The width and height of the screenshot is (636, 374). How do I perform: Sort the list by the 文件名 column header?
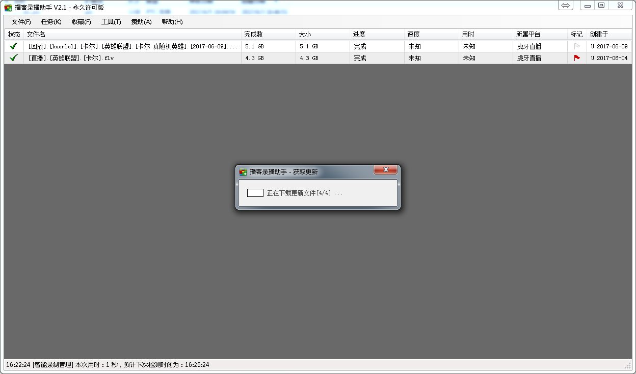(36, 34)
